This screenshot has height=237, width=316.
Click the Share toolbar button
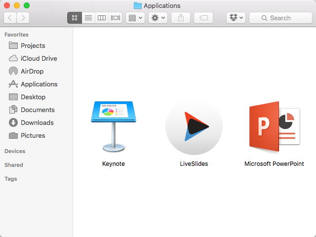click(x=181, y=18)
